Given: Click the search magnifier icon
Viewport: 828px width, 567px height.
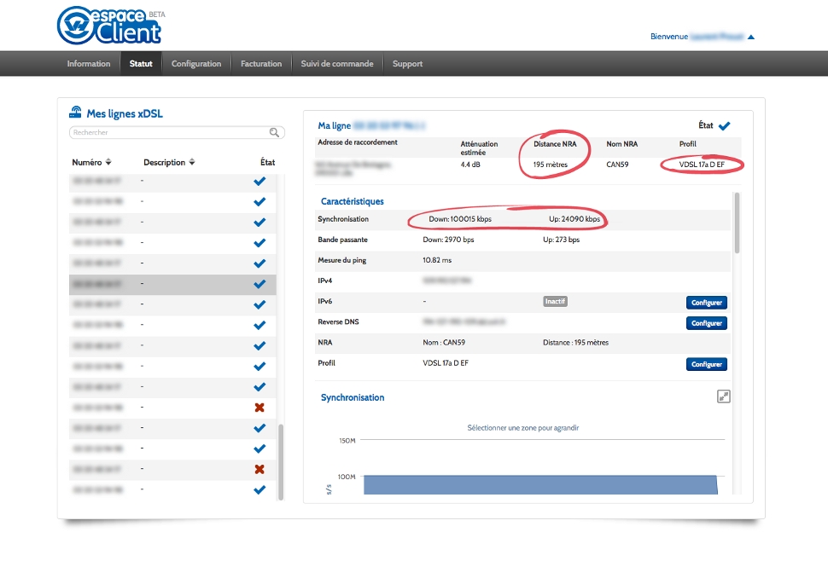Looking at the screenshot, I should pyautogui.click(x=274, y=132).
